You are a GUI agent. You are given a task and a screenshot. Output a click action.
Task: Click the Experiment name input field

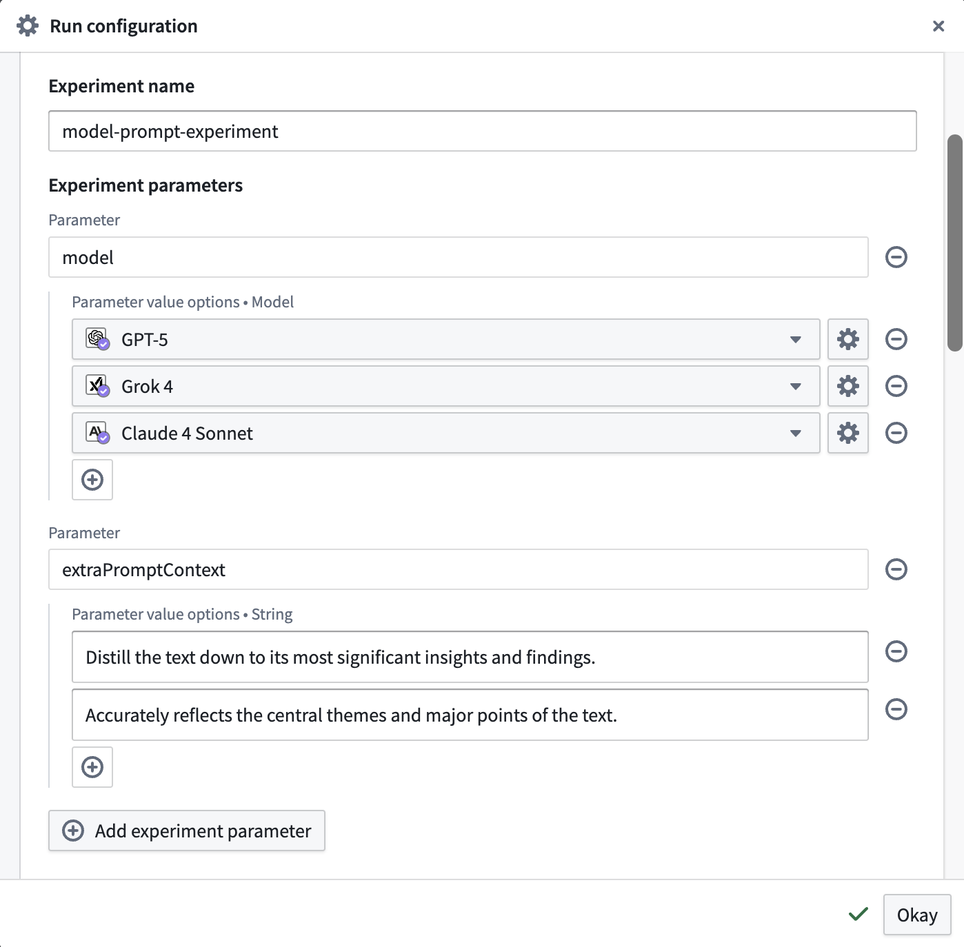[x=482, y=131]
